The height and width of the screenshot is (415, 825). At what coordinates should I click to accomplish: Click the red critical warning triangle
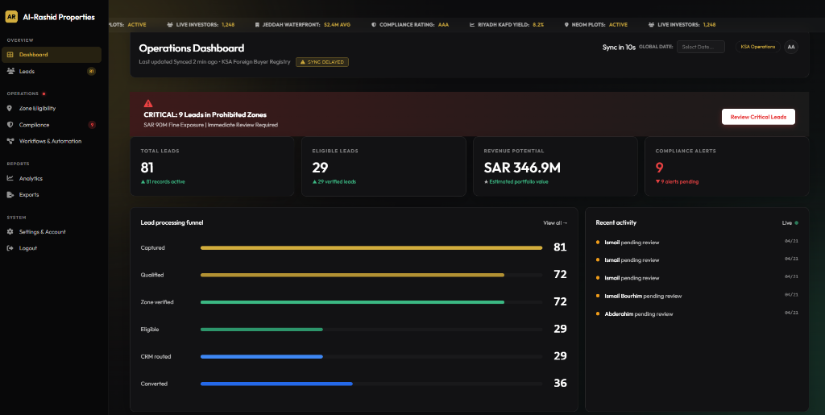148,104
